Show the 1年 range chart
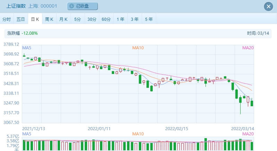The image size is (277, 151). click(120, 19)
